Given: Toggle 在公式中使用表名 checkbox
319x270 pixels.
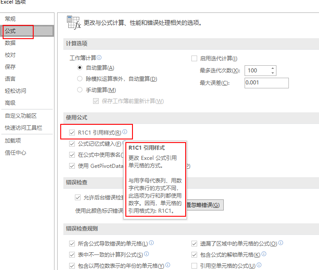Looking at the screenshot, I should (x=72, y=155).
